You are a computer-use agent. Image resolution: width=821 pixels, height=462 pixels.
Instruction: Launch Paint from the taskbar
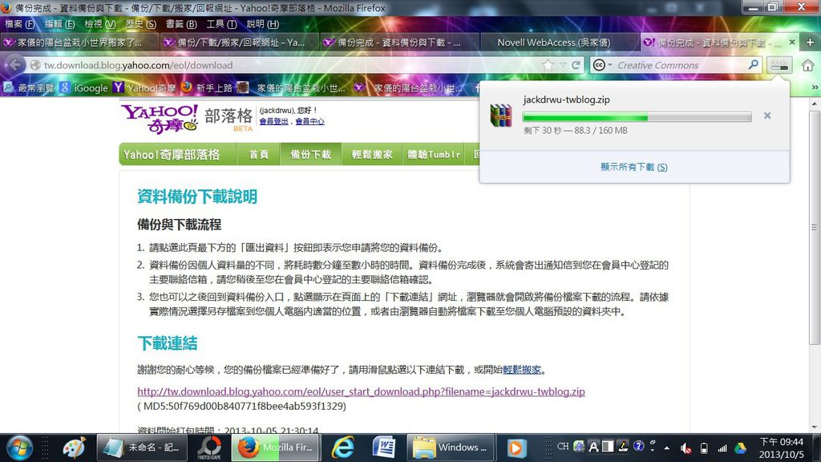coord(74,448)
